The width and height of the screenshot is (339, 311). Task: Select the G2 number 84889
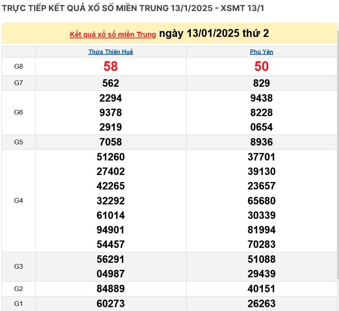pyautogui.click(x=111, y=289)
